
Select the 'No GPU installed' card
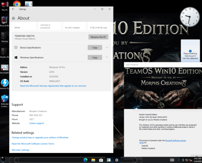click(x=74, y=26)
